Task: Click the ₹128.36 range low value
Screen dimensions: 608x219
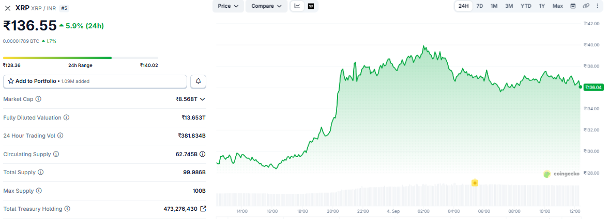Action: click(11, 65)
